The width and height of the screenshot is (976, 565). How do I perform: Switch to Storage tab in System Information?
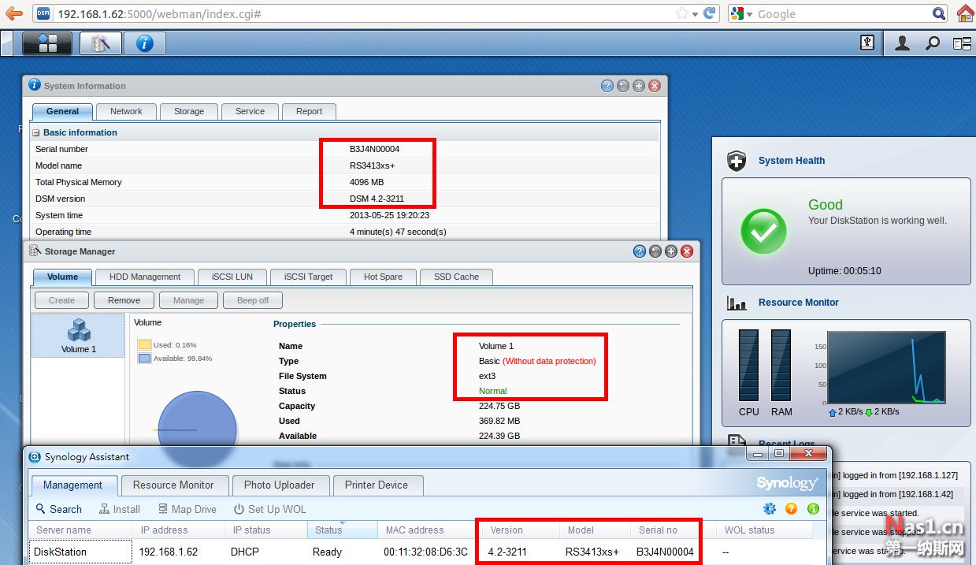tap(189, 111)
